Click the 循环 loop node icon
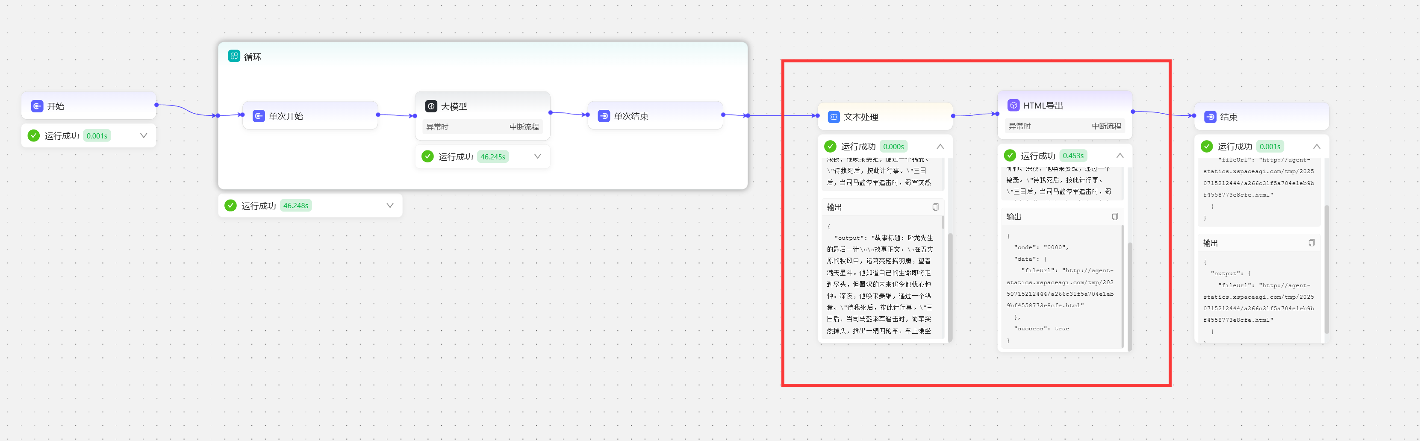 pos(234,56)
